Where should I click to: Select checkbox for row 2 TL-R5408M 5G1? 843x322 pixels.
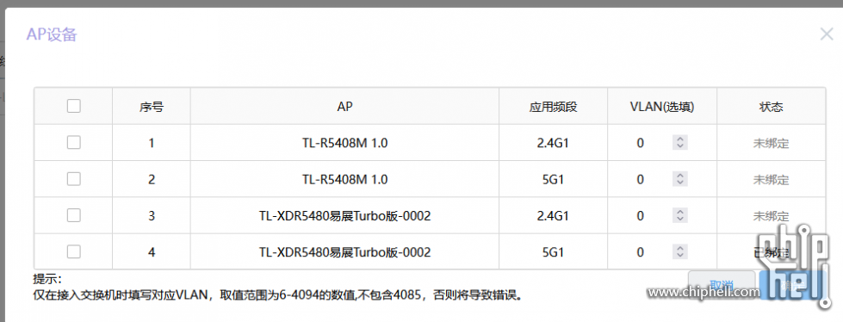74,178
